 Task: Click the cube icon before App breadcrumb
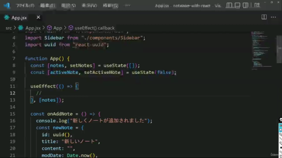coord(49,28)
